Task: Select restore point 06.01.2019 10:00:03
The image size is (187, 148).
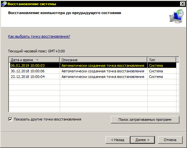Action: coord(93,65)
